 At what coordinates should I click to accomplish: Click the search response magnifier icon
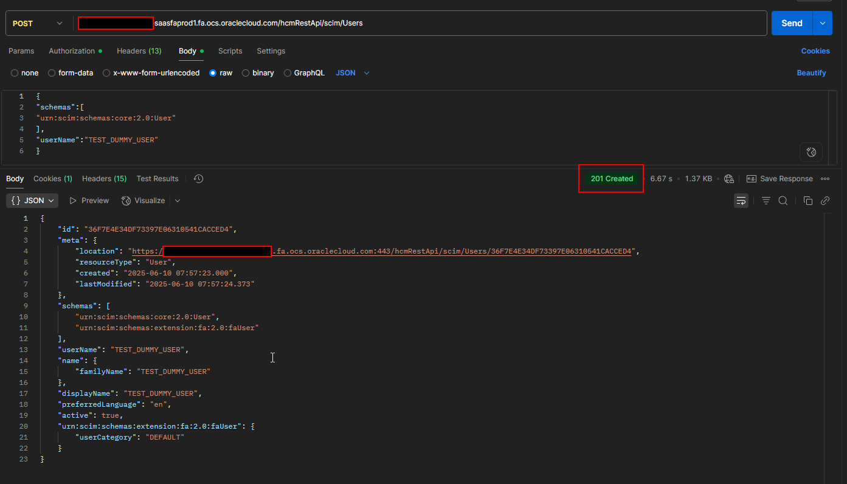(783, 201)
